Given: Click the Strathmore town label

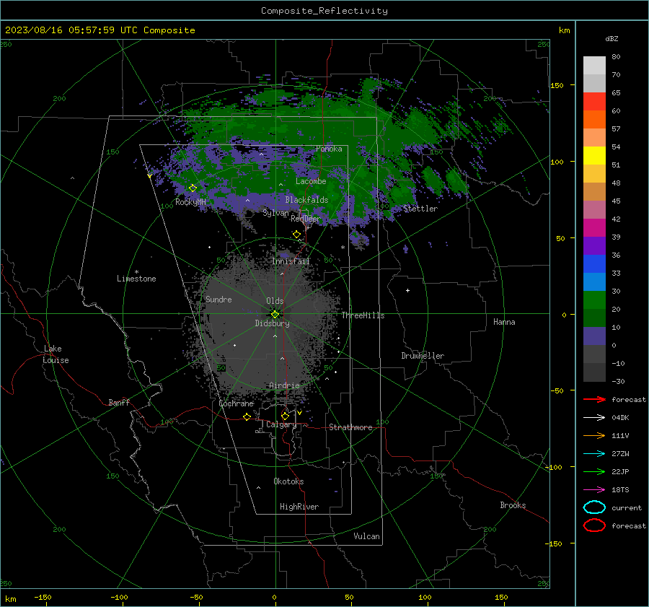Looking at the screenshot, I should (350, 427).
